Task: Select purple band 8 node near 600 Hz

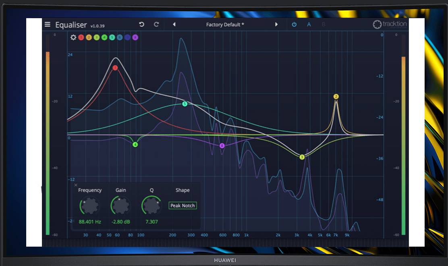Action: point(222,146)
